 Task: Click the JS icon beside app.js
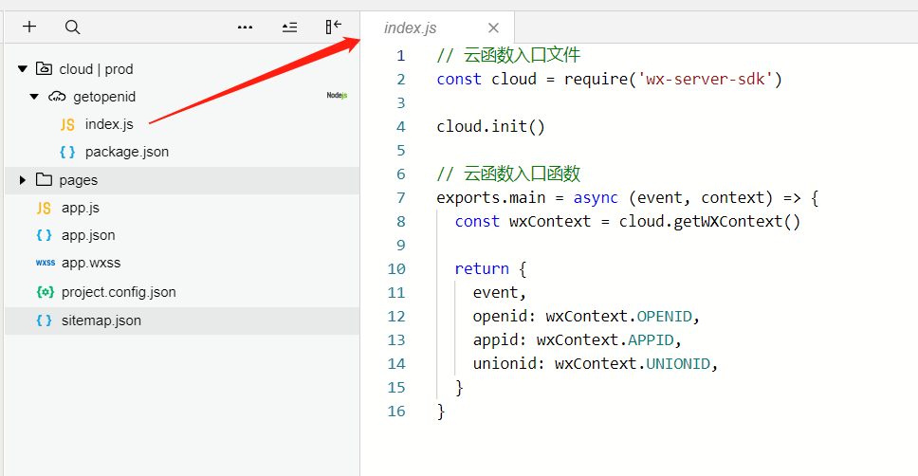(44, 208)
